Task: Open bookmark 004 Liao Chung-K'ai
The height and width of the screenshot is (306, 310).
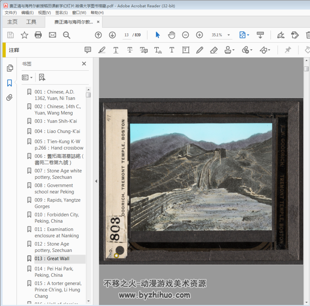Action: click(x=57, y=131)
